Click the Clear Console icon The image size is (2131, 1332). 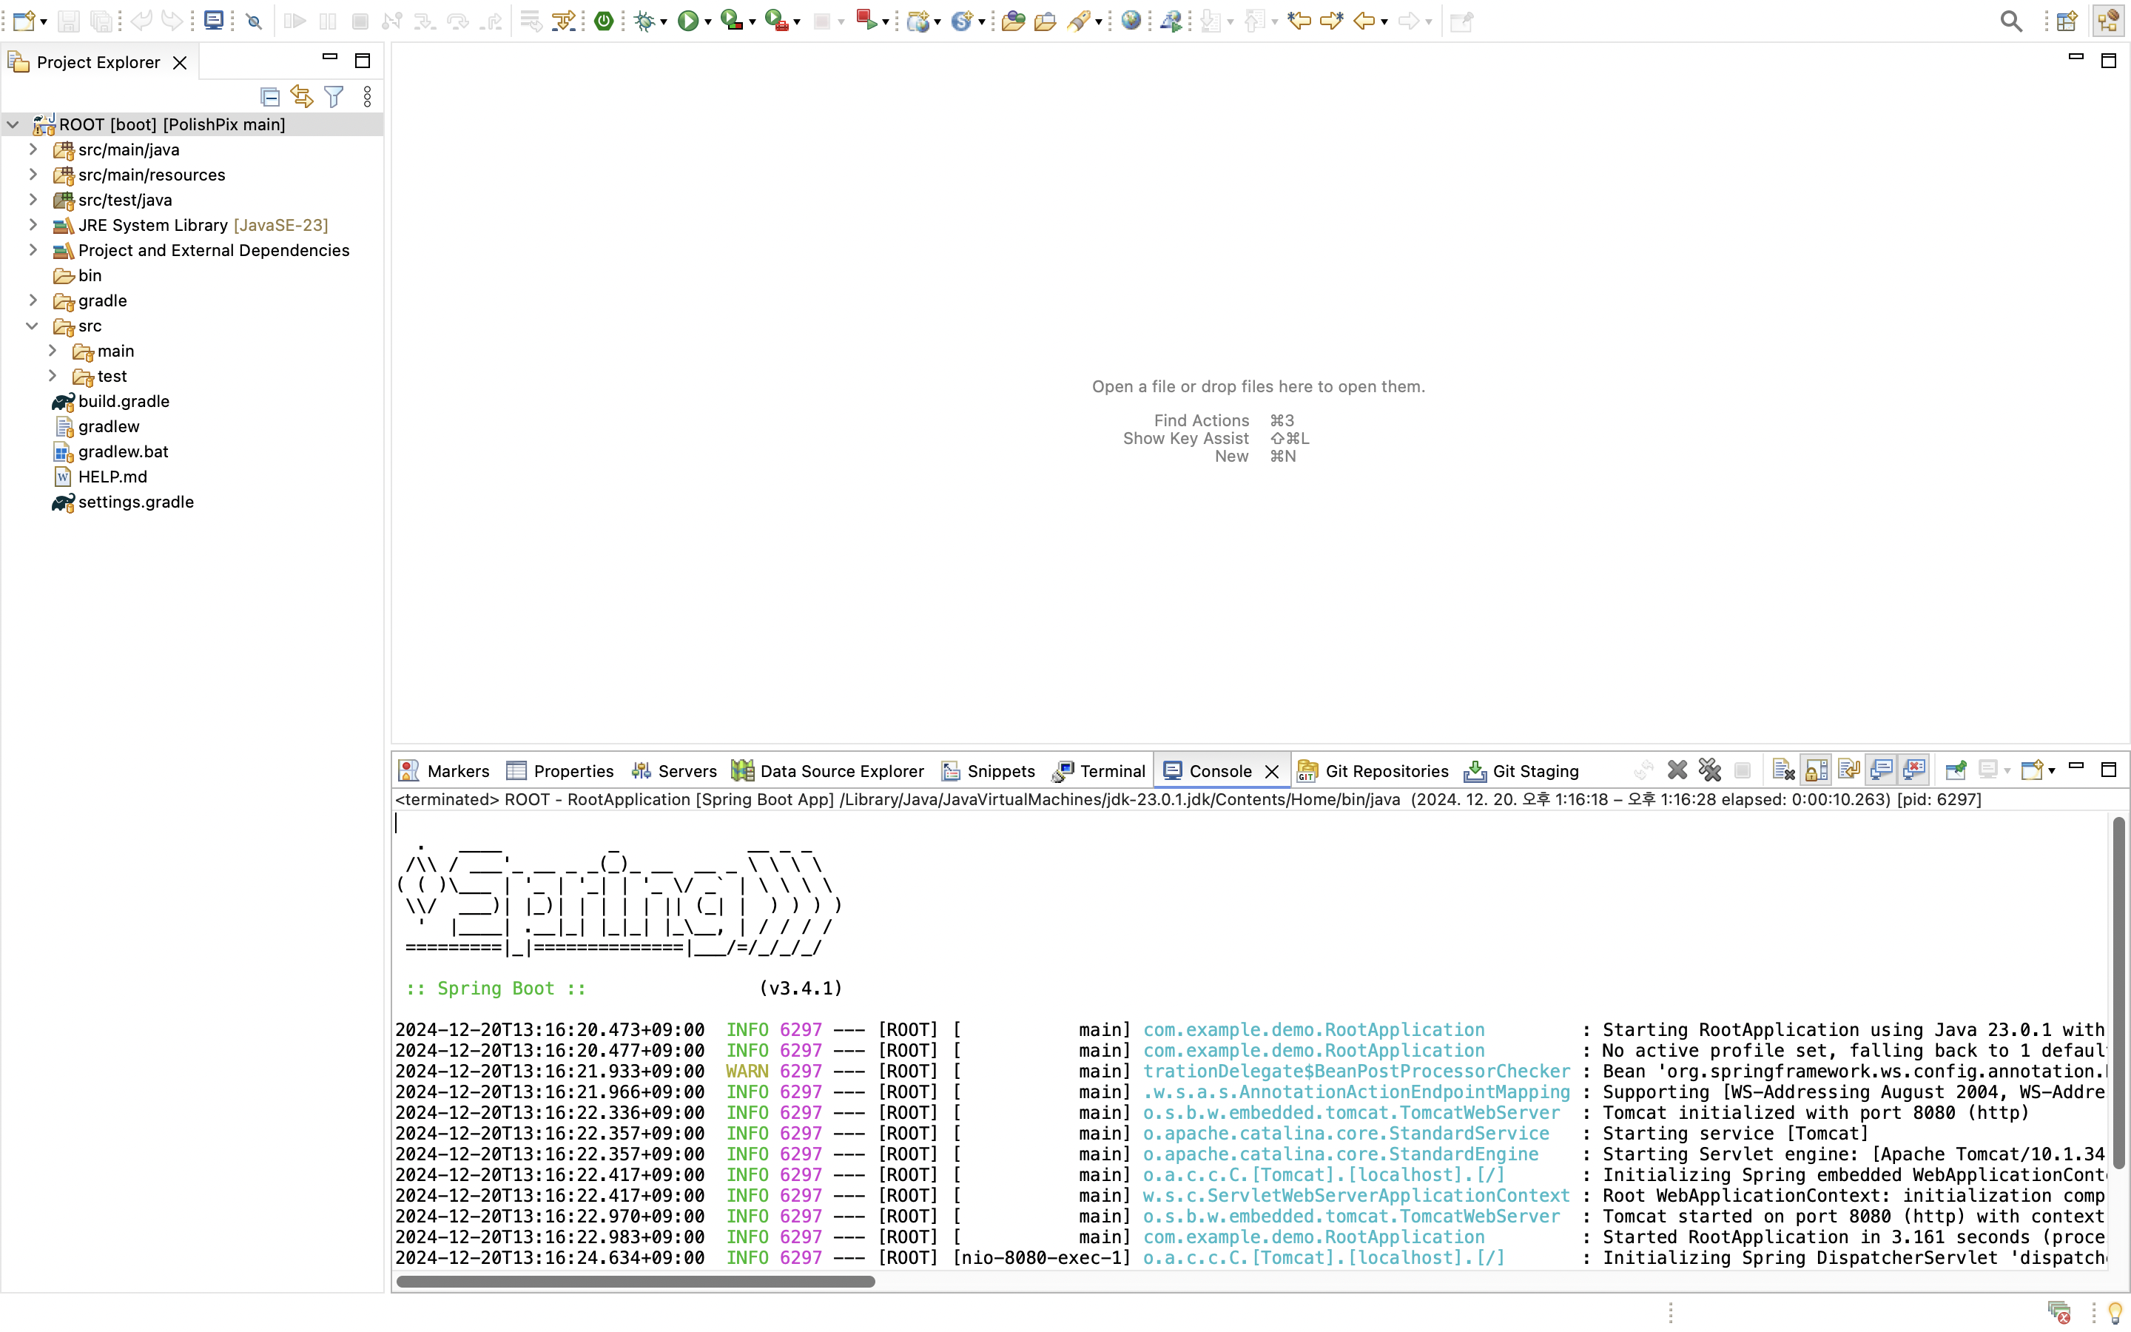[x=1784, y=770]
